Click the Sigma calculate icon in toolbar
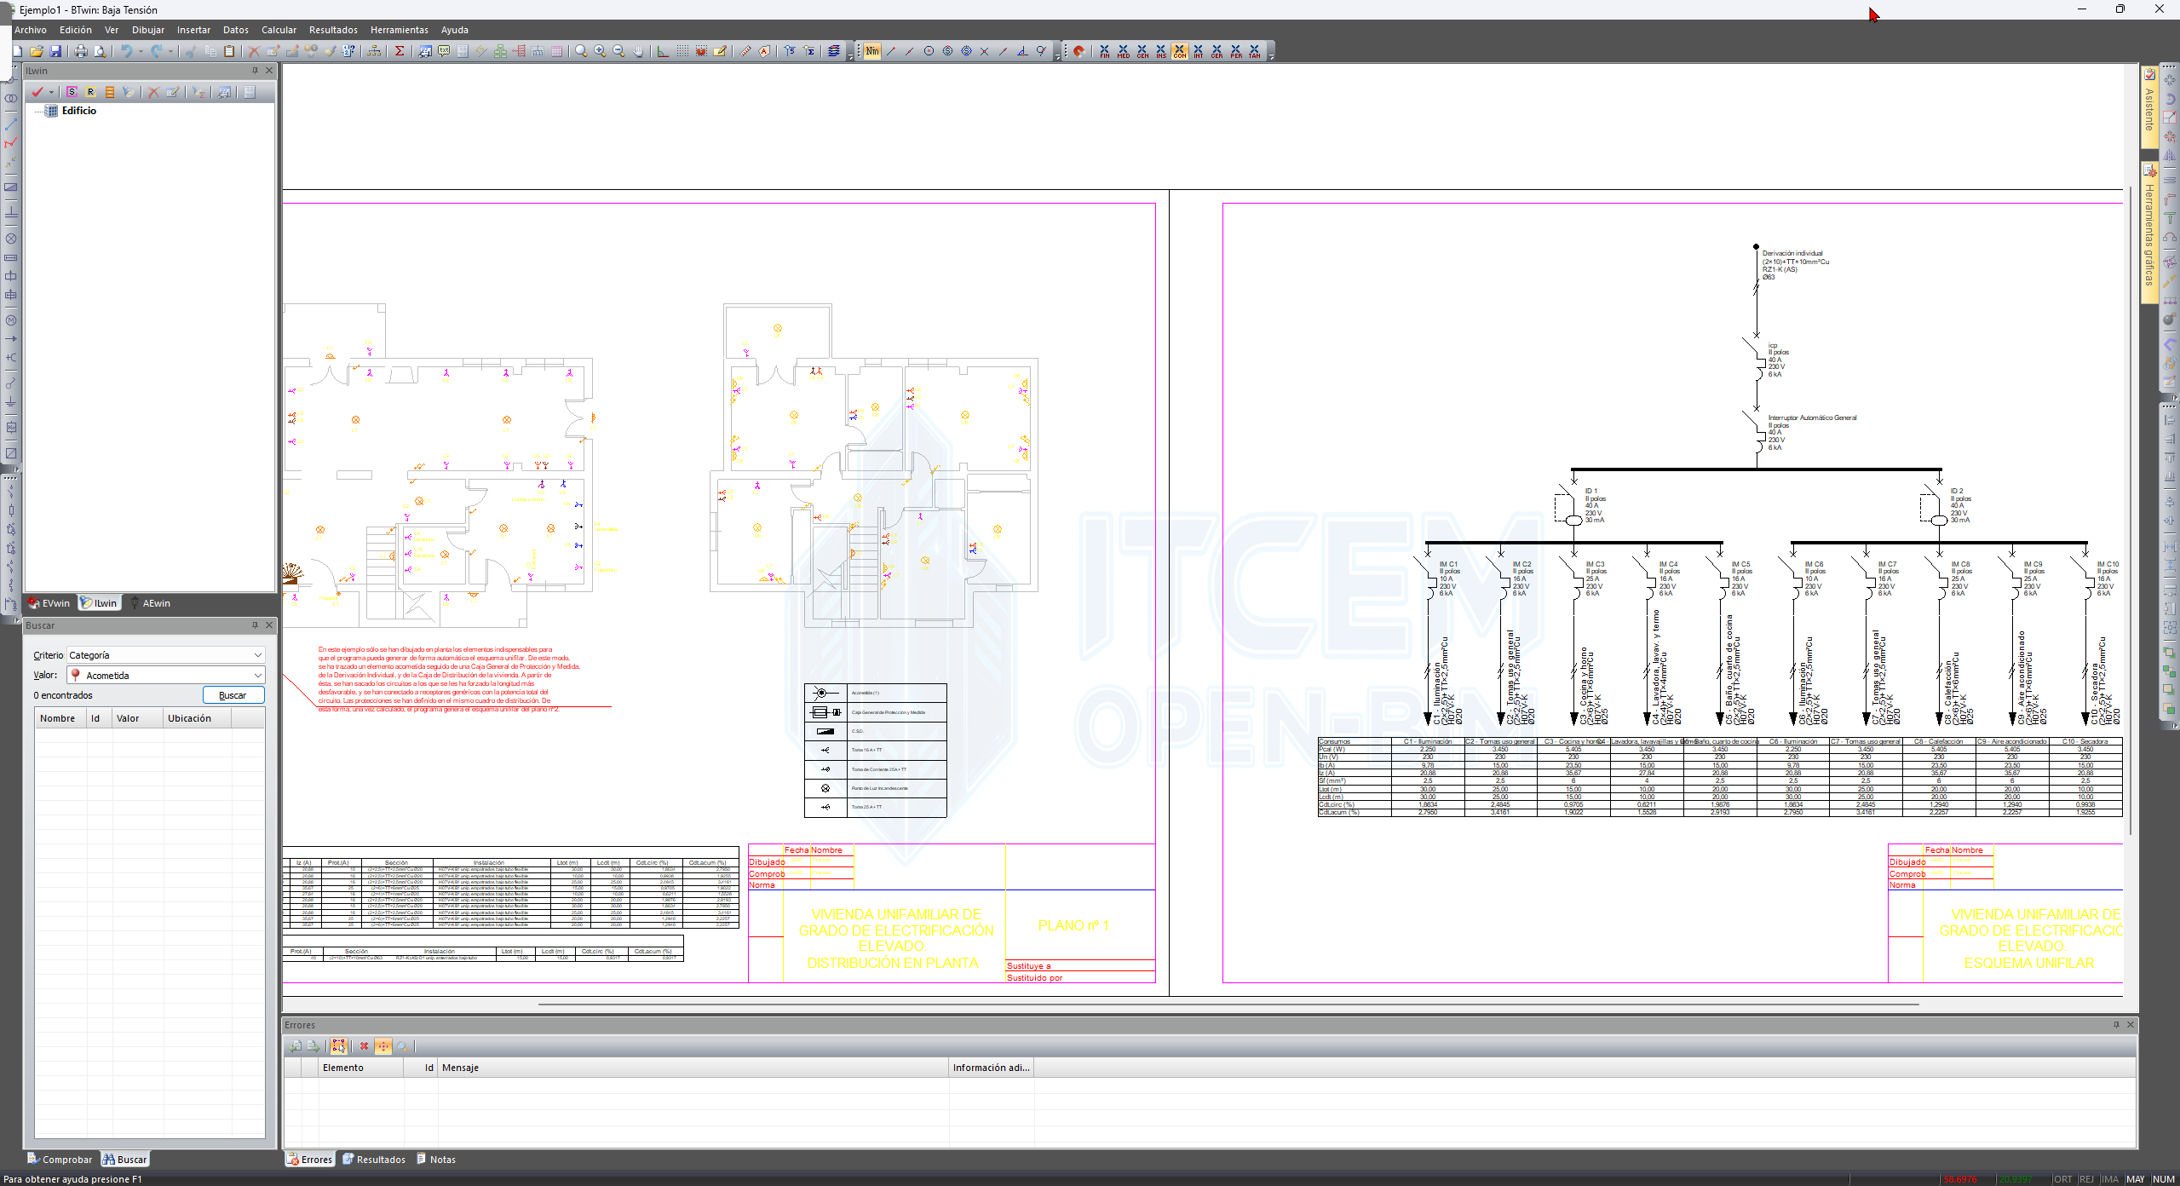The width and height of the screenshot is (2180, 1186). coord(399,51)
